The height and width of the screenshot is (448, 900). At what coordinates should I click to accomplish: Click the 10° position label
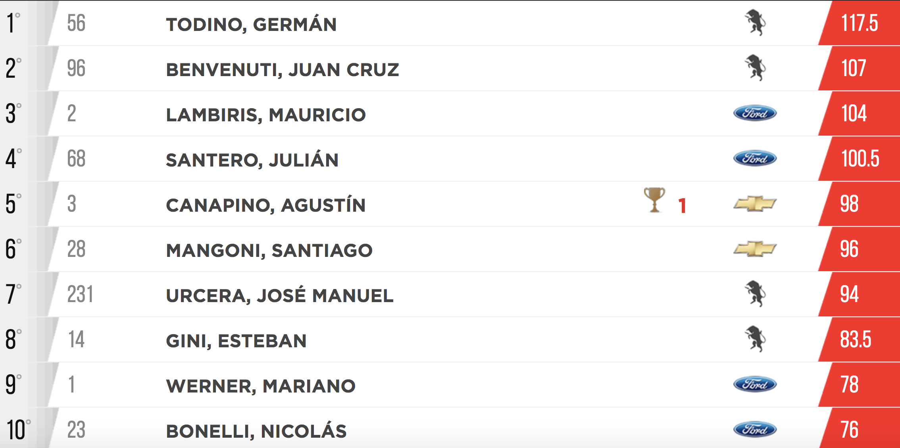(x=18, y=430)
